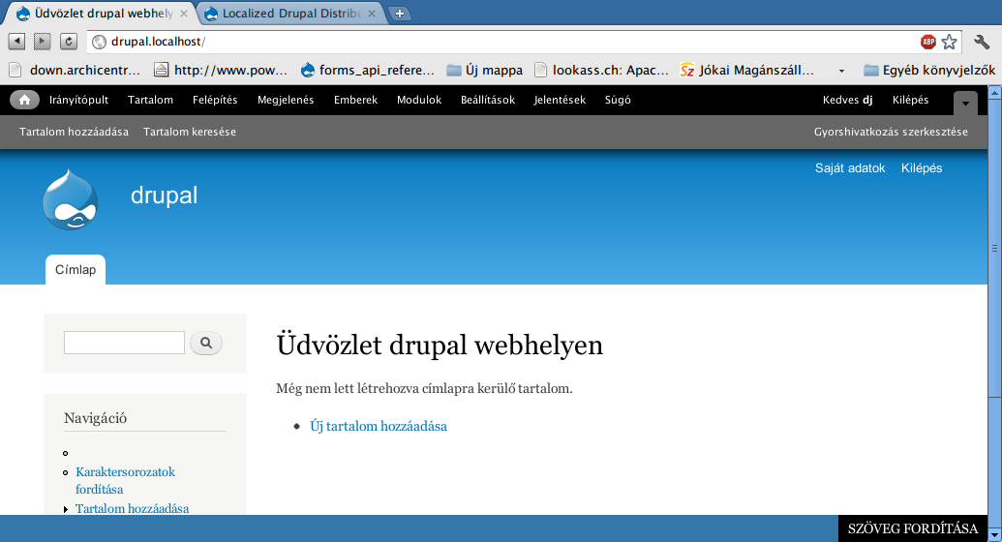Screen dimensions: 1002x542
Task: Open the Egyéb könyvjelzők folder
Action: [x=929, y=71]
